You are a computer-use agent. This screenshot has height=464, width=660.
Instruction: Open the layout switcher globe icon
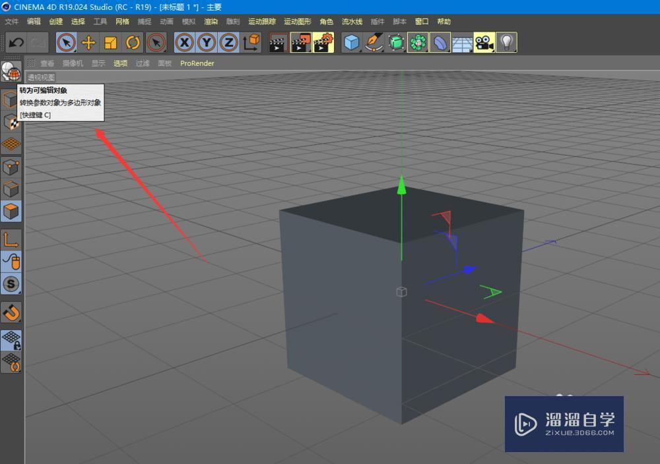11,71
